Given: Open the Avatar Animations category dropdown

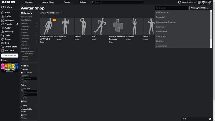Looking at the screenshot, I should [x=201, y=8].
